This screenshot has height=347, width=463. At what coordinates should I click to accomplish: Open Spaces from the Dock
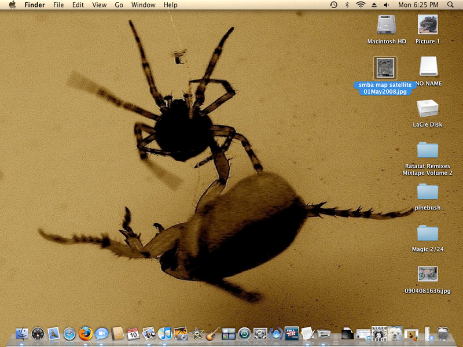pos(229,334)
